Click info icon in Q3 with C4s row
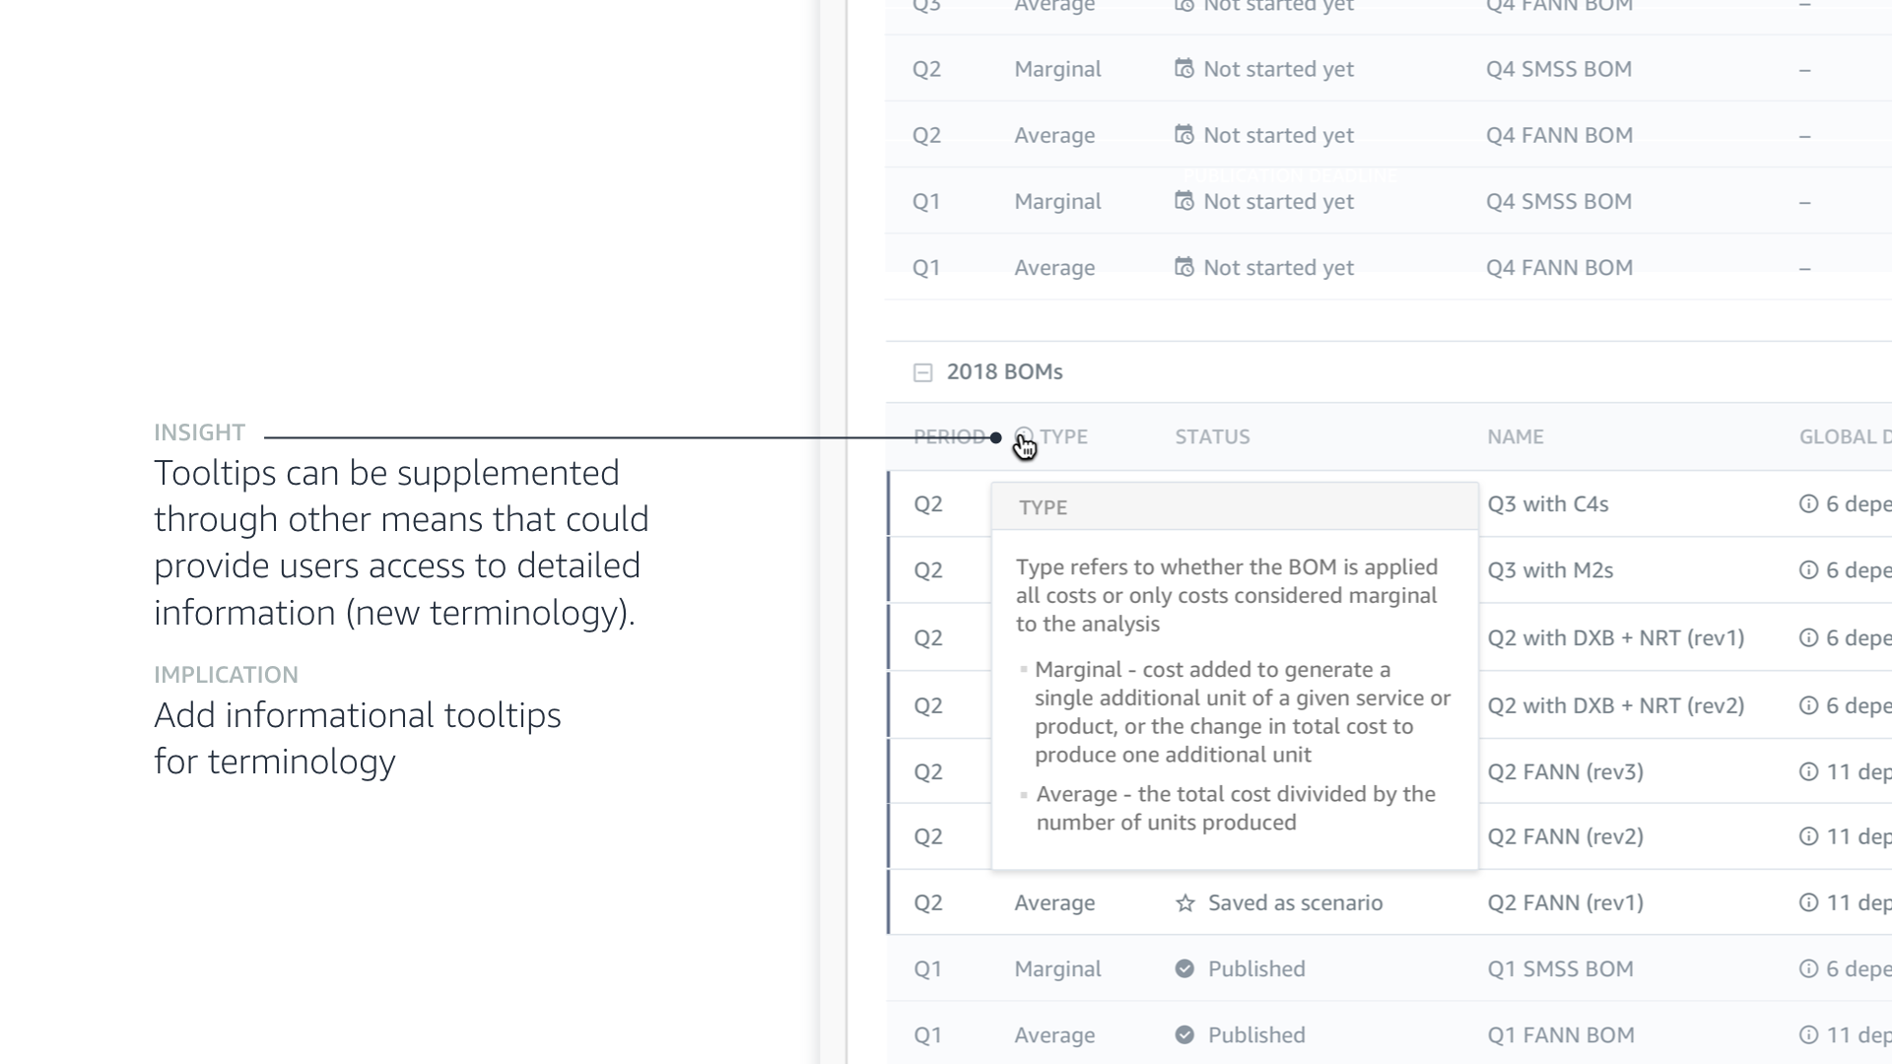 (x=1808, y=504)
